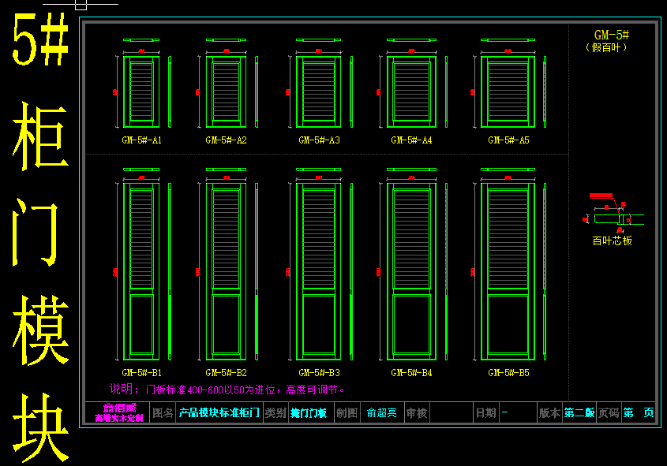
Task: Click the GM-5#-A2 label text
Action: pos(226,140)
